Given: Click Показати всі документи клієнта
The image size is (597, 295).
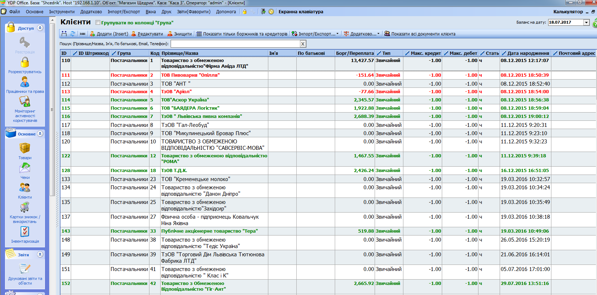Looking at the screenshot, I should click(420, 34).
